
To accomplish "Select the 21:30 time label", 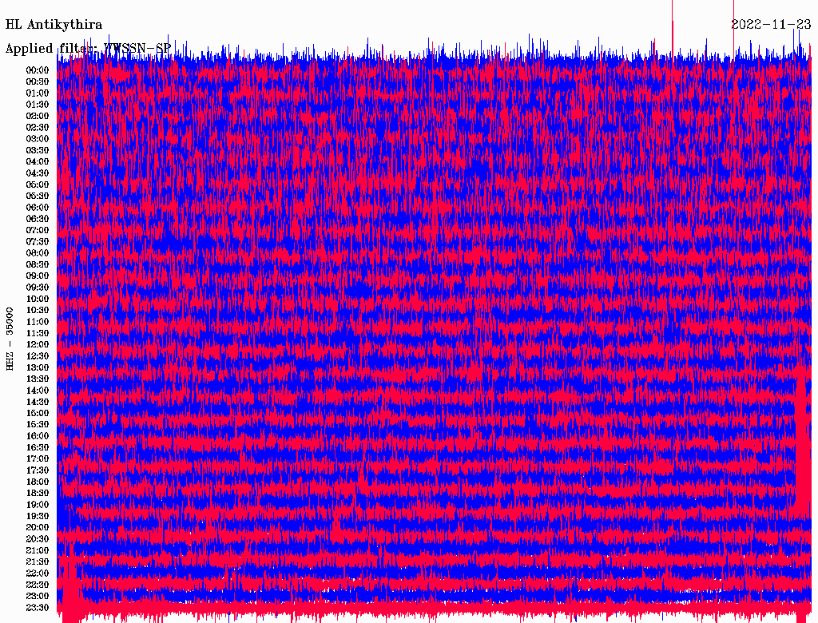I will click(x=38, y=562).
